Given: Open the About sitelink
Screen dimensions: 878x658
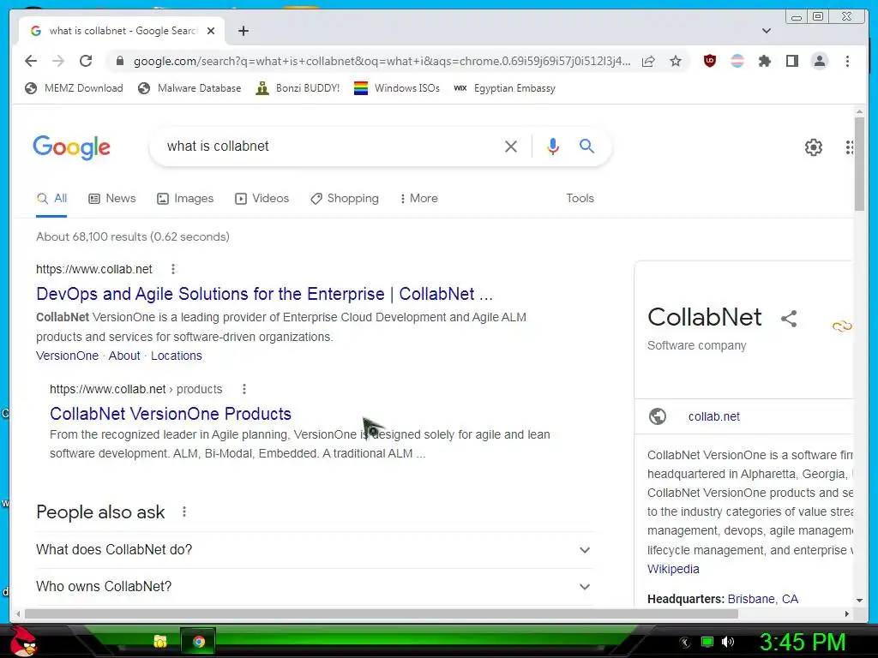Looking at the screenshot, I should point(124,356).
